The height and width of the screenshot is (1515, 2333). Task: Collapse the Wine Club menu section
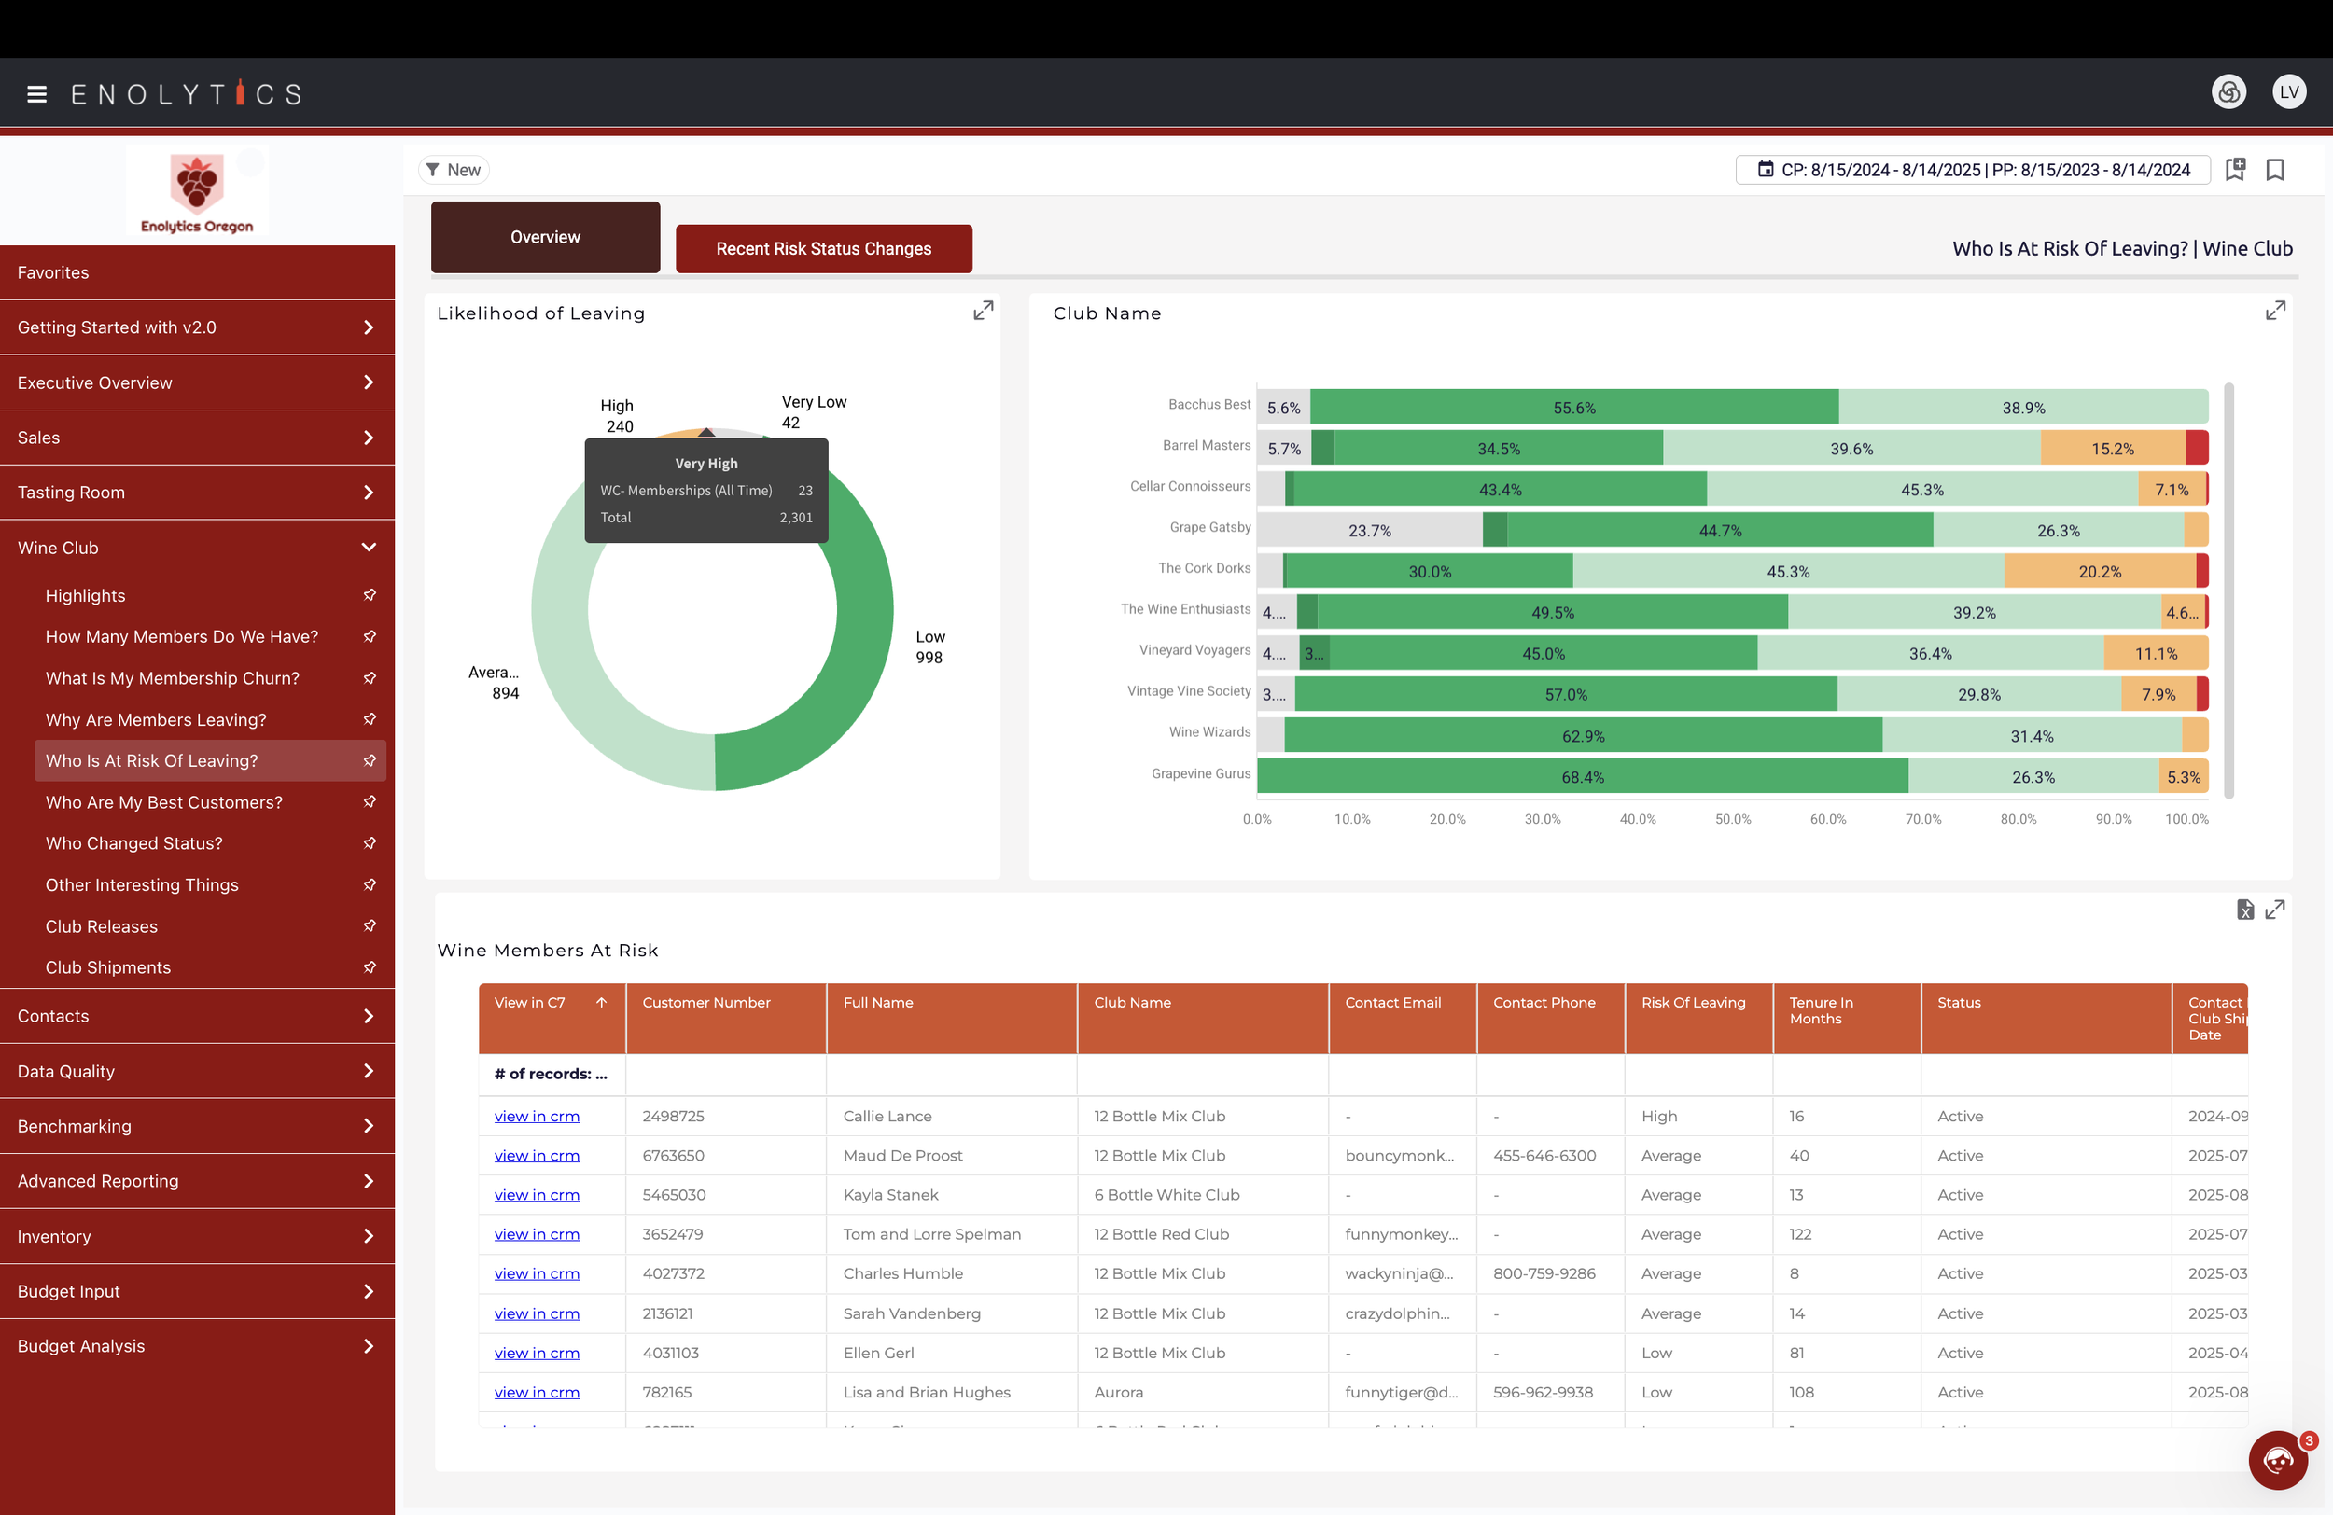click(369, 548)
